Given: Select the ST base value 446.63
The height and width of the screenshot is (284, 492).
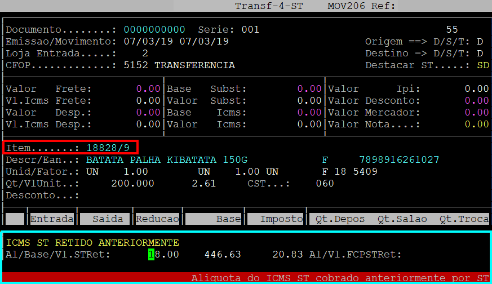Looking at the screenshot, I should click(222, 255).
